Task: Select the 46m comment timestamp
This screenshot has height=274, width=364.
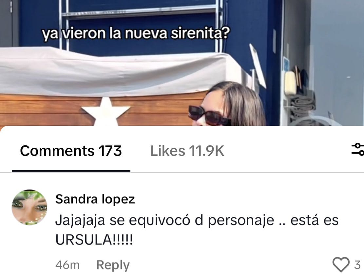Action: point(67,265)
